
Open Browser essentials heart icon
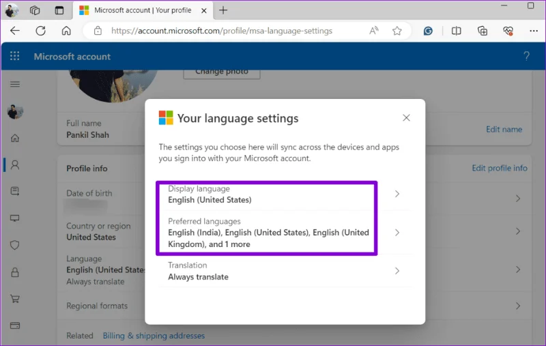click(508, 31)
